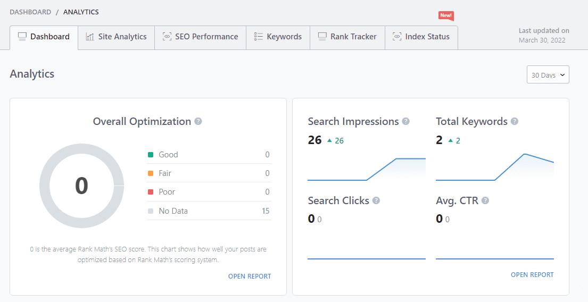The image size is (588, 302).
Task: Open help tooltip for Search Impressions
Action: (x=406, y=121)
